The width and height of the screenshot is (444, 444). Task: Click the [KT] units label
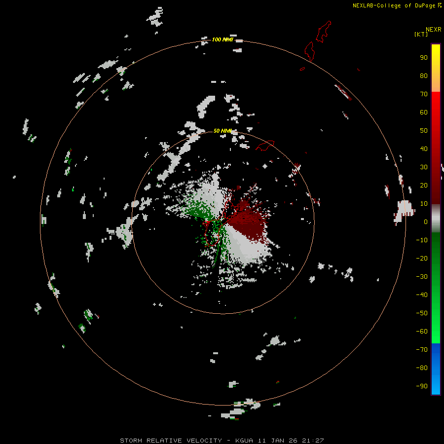click(x=421, y=34)
